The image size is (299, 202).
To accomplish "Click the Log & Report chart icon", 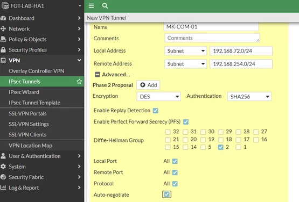I will click(x=3, y=187).
